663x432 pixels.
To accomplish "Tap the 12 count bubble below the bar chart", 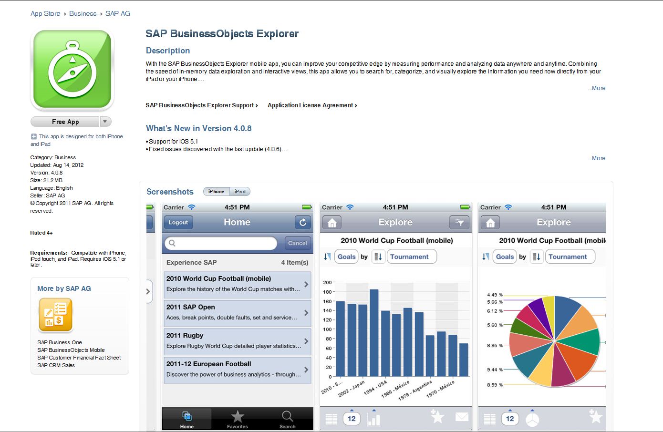I will 352,419.
